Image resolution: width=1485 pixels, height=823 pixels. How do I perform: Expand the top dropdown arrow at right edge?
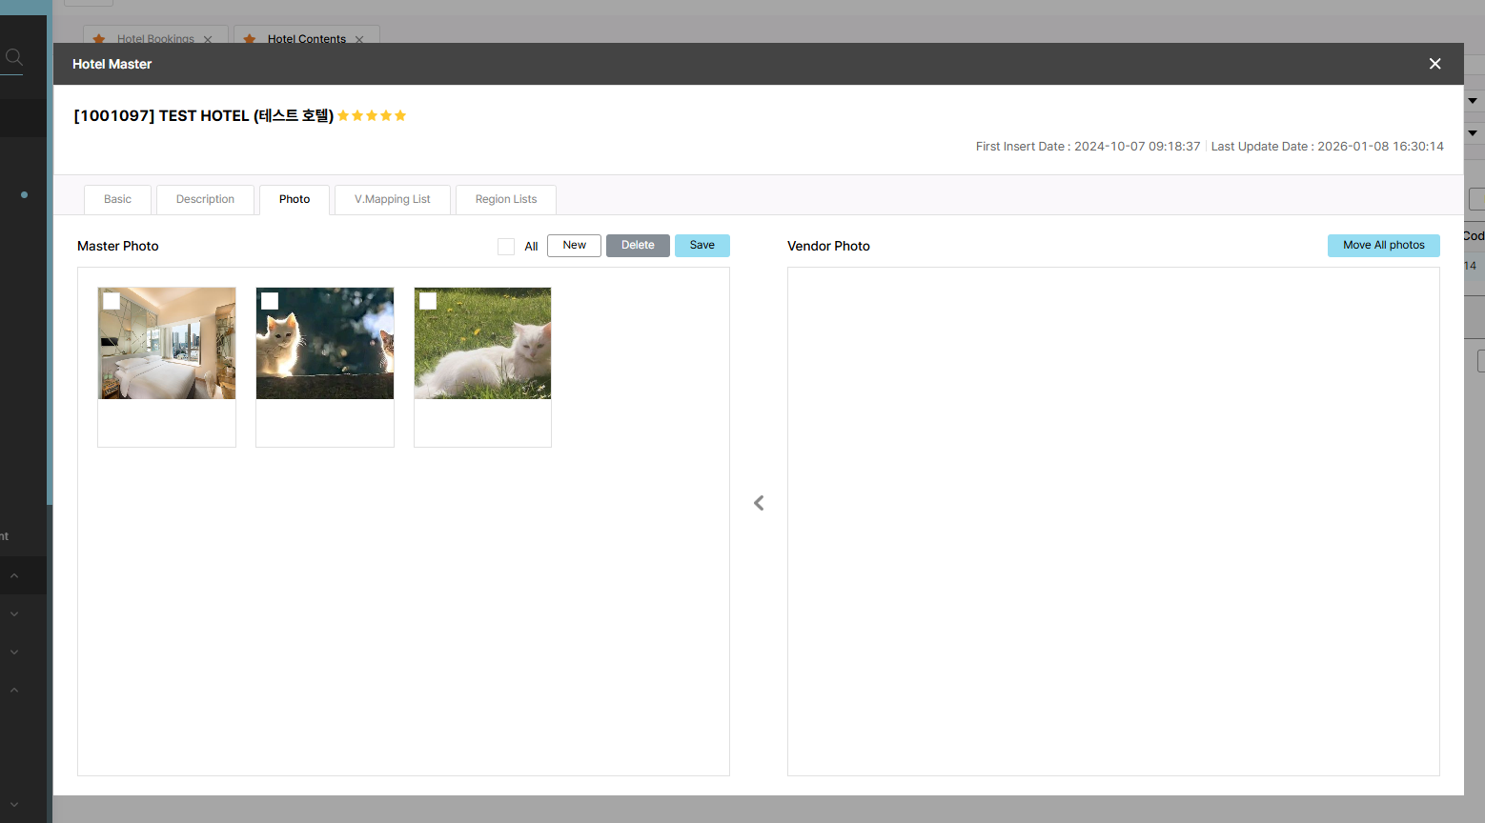[x=1473, y=101]
